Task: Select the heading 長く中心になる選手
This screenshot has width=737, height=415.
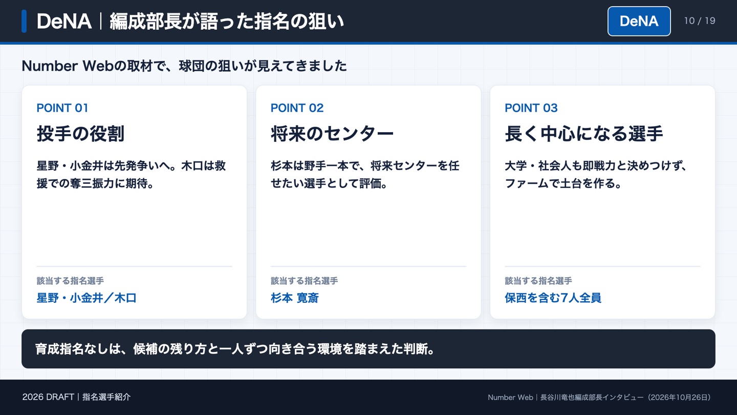Action: pos(584,134)
